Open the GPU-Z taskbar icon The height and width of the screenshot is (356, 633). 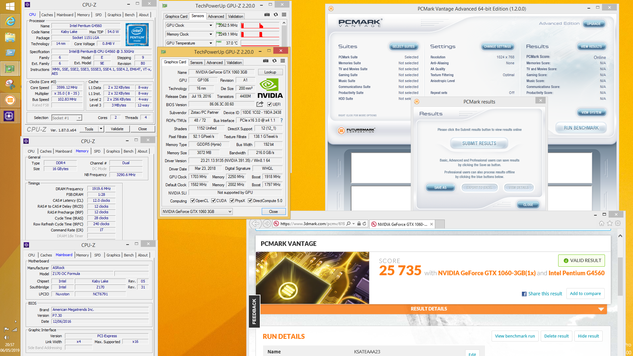pos(10,69)
